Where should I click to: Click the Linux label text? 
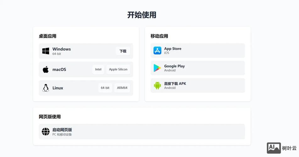(58, 88)
